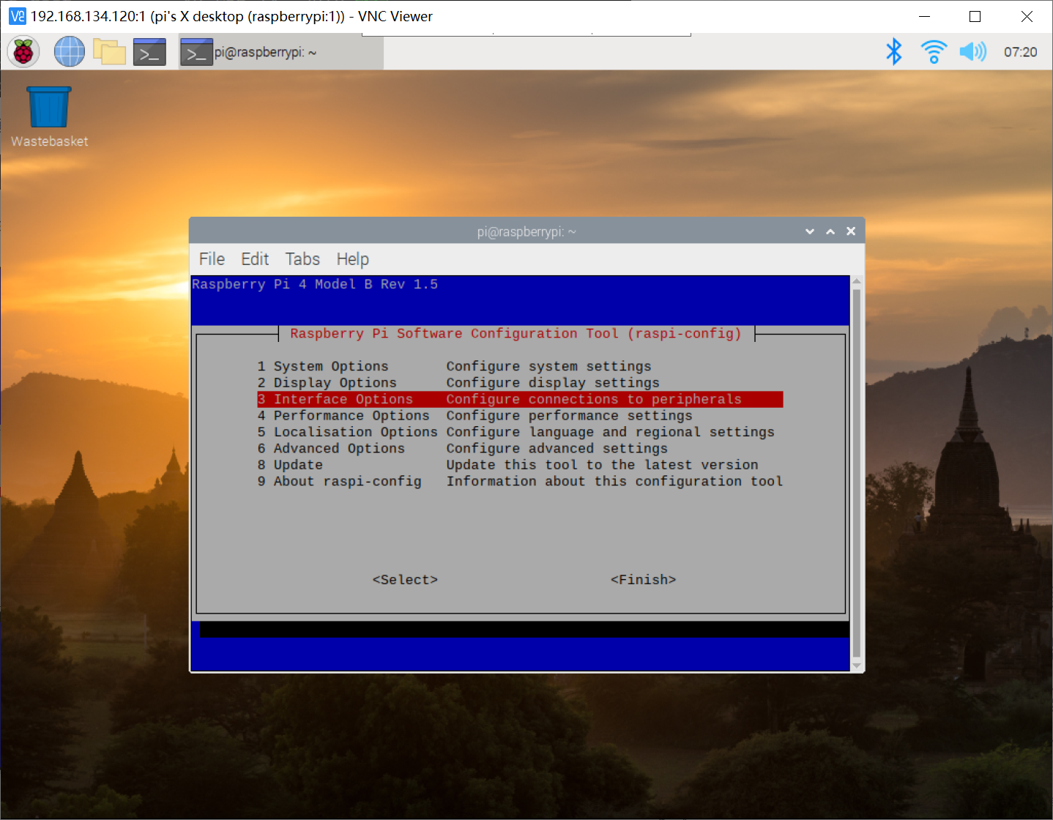Select the pi@raspberrypi taskbar window button
Viewport: 1053px width, 820px height.
point(281,52)
